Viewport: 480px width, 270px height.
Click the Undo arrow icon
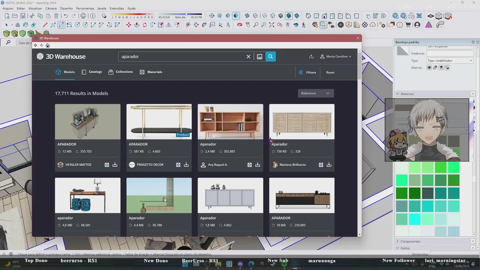[x=66, y=16]
